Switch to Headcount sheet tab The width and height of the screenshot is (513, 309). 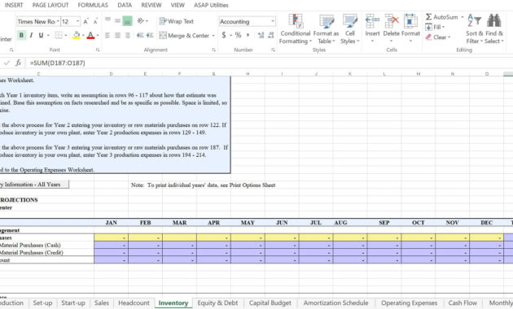[134, 303]
